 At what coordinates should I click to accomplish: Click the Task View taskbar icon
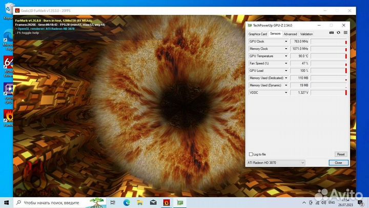pyautogui.click(x=113, y=202)
